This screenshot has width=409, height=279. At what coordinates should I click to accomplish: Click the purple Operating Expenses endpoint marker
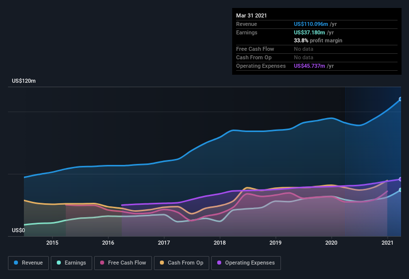[401, 179]
